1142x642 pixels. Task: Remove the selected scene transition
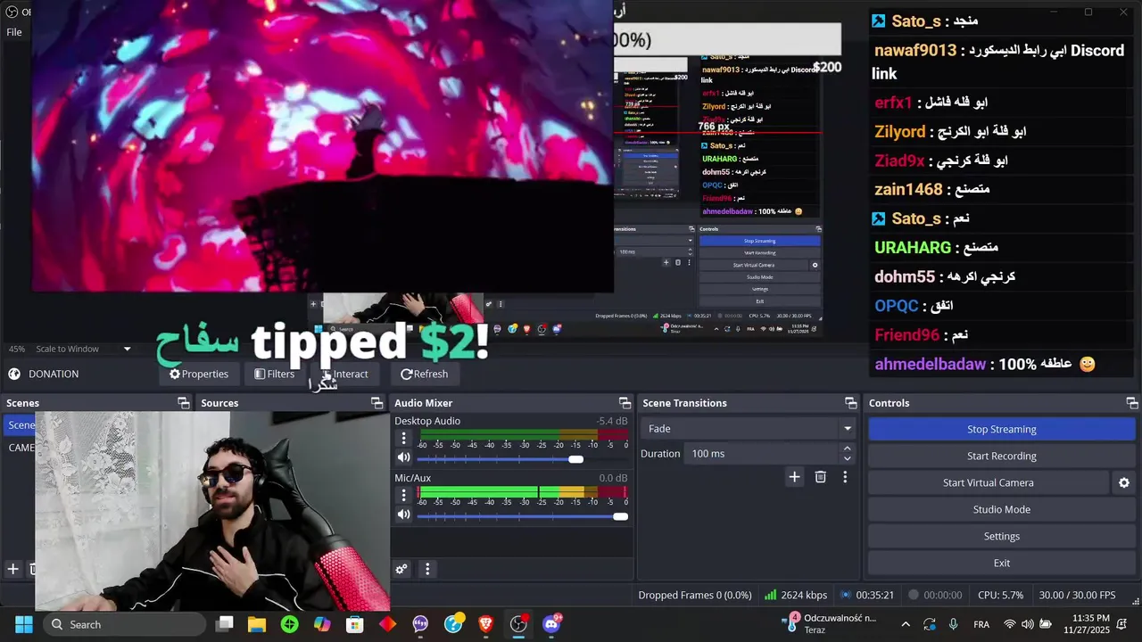tap(821, 477)
